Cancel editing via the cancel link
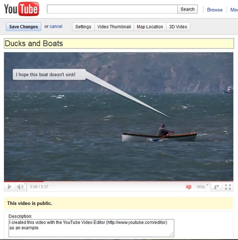The width and height of the screenshot is (238, 240). (56, 26)
